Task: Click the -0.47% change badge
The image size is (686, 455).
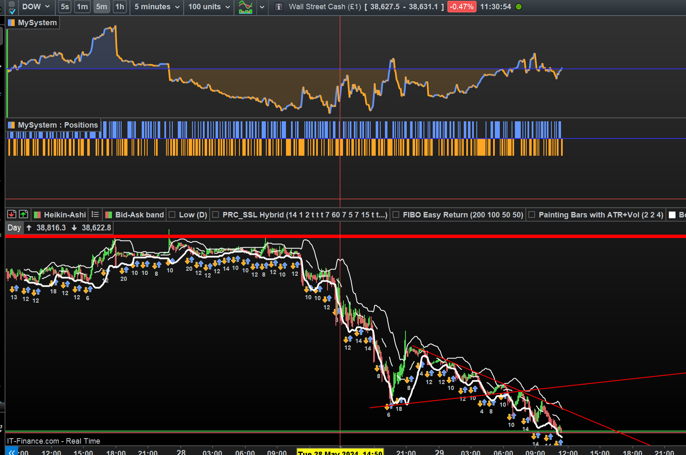Action: (x=462, y=7)
